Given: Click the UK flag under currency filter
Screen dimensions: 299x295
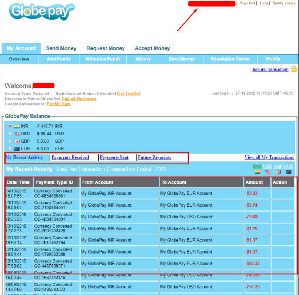Looking at the screenshot, I should (x=278, y=172).
